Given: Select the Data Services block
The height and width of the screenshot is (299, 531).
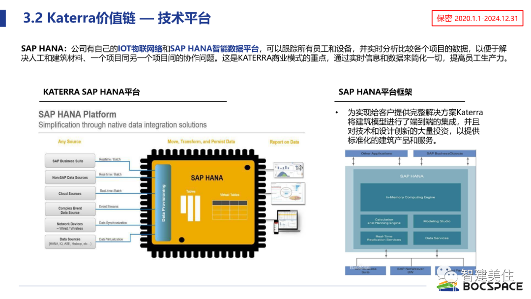Looking at the screenshot, I should (437, 238).
